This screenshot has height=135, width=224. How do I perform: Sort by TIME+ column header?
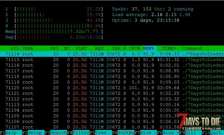pyautogui.click(x=170, y=48)
